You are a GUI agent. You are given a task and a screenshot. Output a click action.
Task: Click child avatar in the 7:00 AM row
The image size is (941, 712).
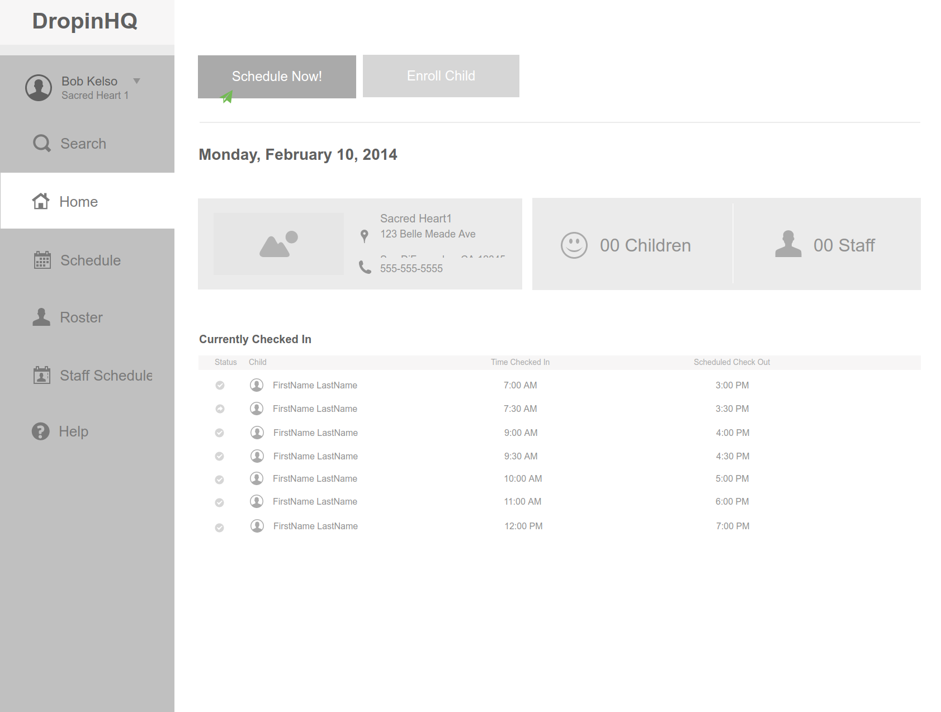tap(257, 385)
